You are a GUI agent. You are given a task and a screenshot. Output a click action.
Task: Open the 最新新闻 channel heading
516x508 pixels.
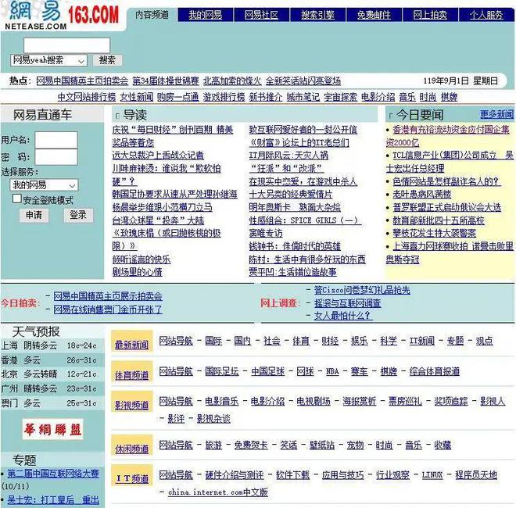131,345
